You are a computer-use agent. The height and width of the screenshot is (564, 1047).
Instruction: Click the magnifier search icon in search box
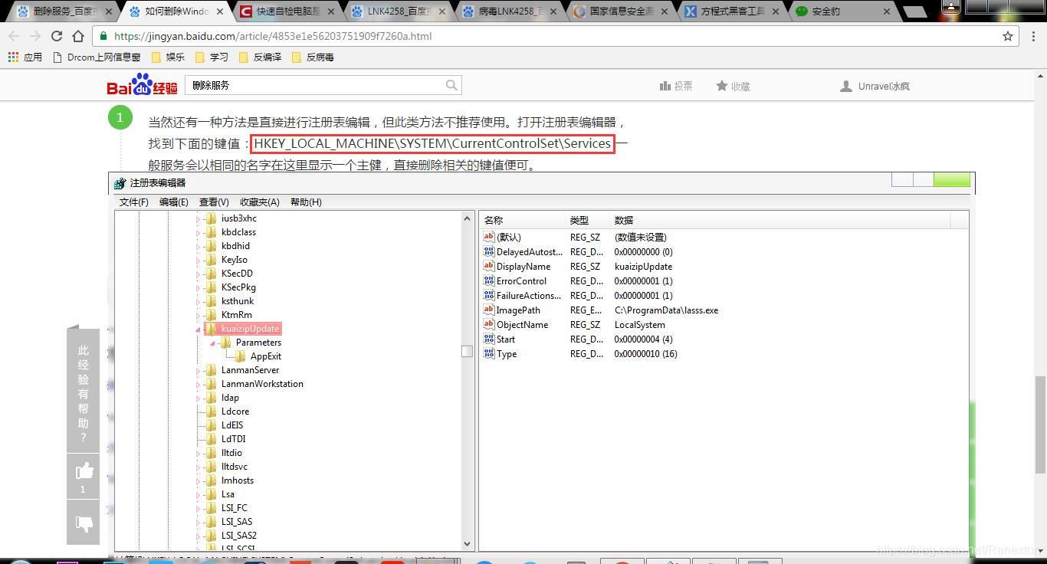451,85
